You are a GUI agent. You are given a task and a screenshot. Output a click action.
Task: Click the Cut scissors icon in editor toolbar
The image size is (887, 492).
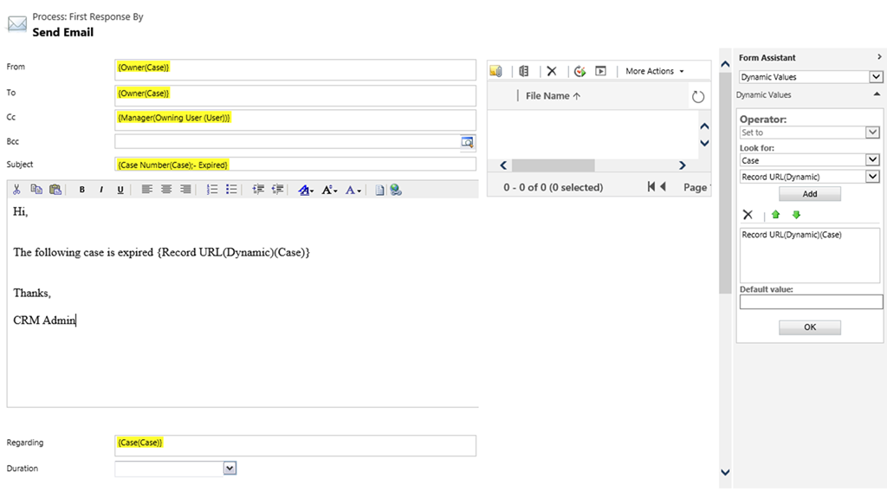[x=17, y=190]
